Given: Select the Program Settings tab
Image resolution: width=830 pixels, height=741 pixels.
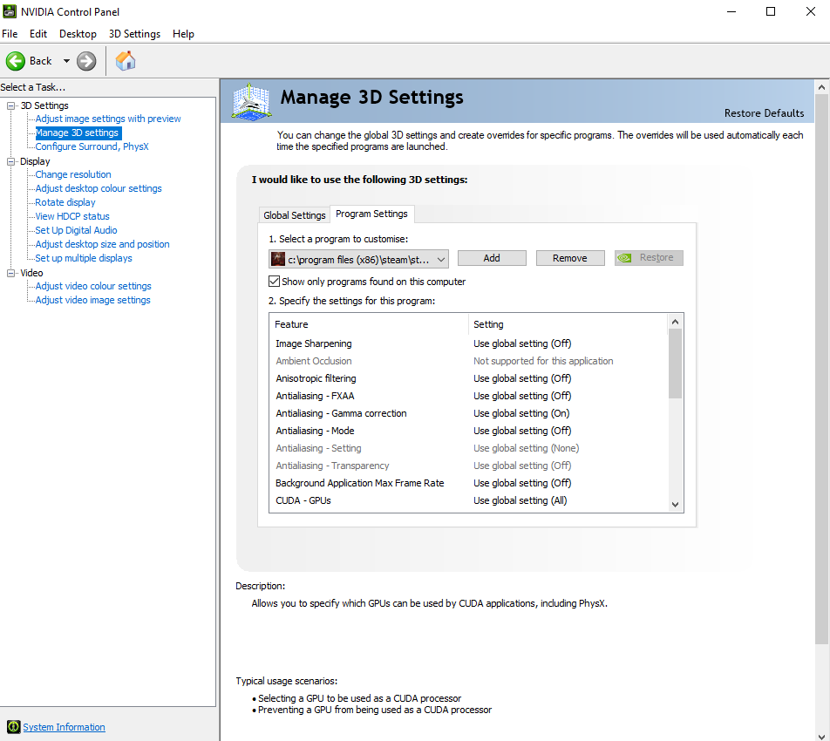Looking at the screenshot, I should (x=371, y=214).
